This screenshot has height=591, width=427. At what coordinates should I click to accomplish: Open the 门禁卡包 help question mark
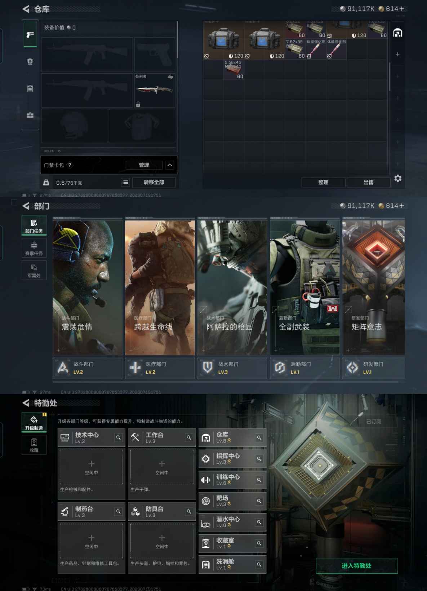(x=70, y=165)
